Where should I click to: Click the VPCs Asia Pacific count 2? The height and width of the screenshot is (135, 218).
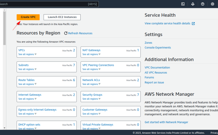[x=74, y=50]
